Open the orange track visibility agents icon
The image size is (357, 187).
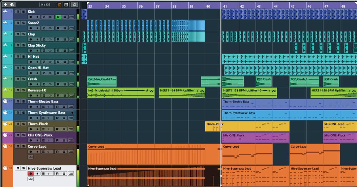(x=59, y=5)
